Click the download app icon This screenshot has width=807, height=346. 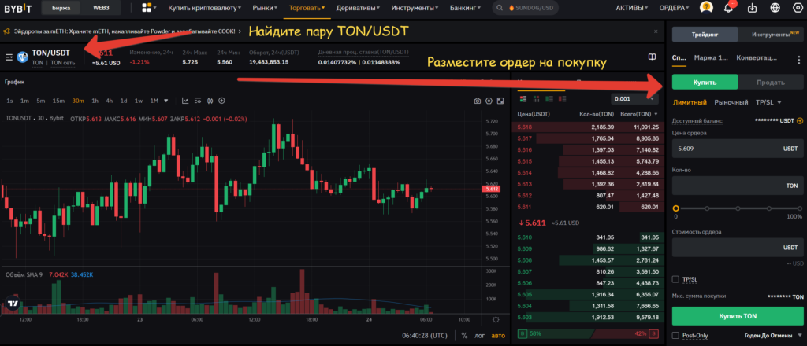pos(753,8)
